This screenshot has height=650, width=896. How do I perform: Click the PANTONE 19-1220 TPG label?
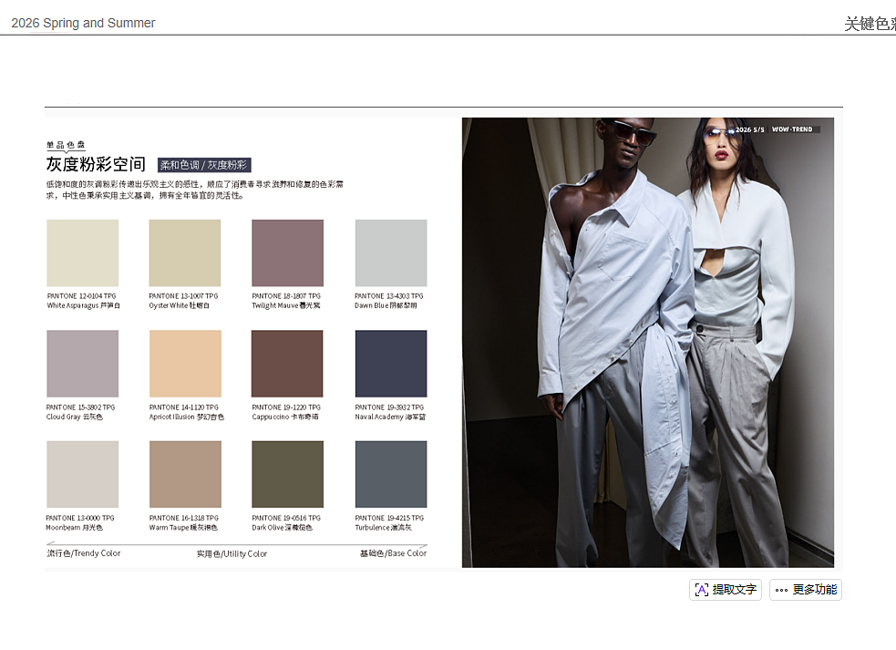coord(286,408)
